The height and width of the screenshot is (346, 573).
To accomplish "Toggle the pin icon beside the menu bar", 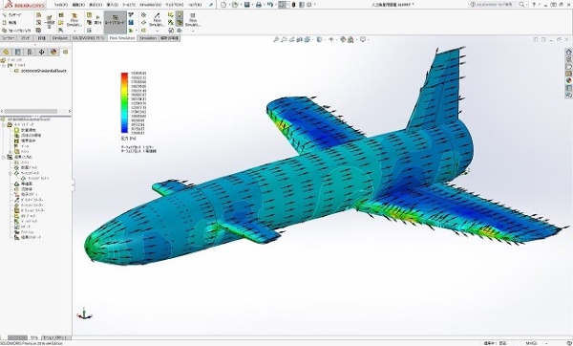I will [x=211, y=5].
